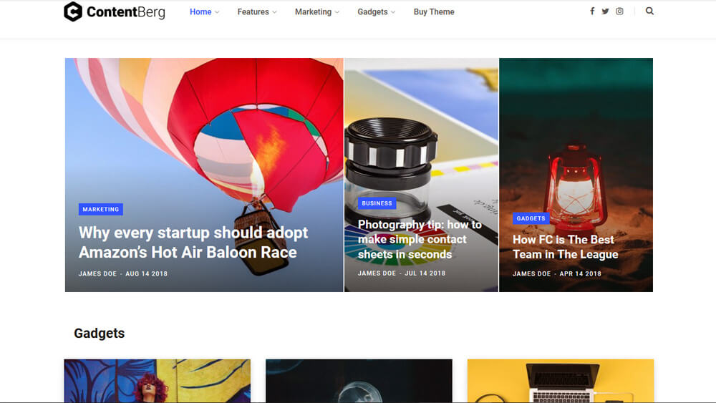Expand the Home menu dropdown

click(x=204, y=12)
